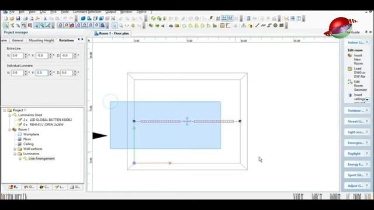Viewport: 374px width, 210px height.
Task: Click the S-curve spline tool icon
Action: [x=269, y=25]
